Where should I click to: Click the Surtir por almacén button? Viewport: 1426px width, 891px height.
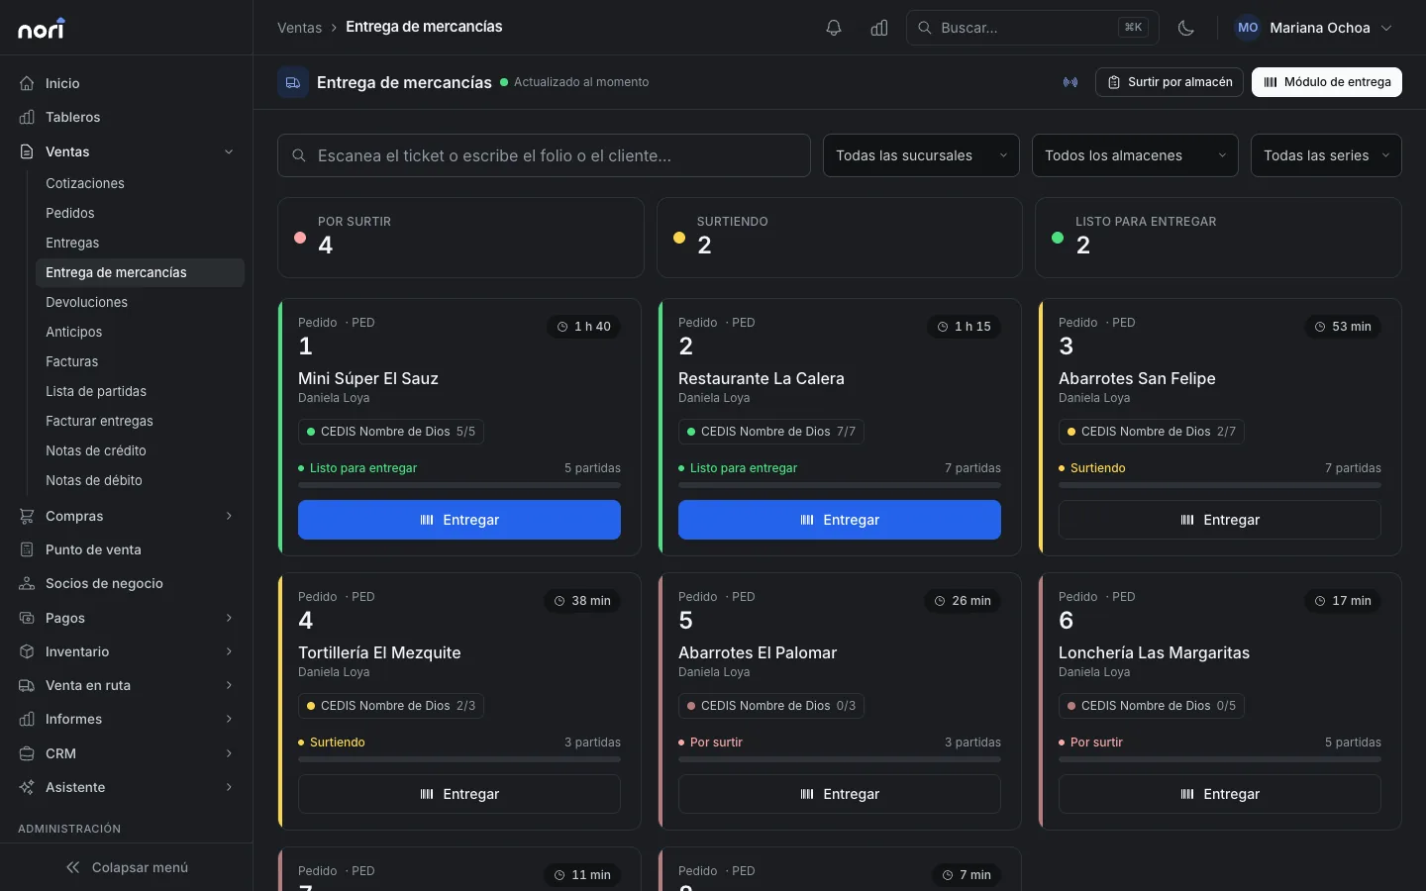pyautogui.click(x=1170, y=82)
